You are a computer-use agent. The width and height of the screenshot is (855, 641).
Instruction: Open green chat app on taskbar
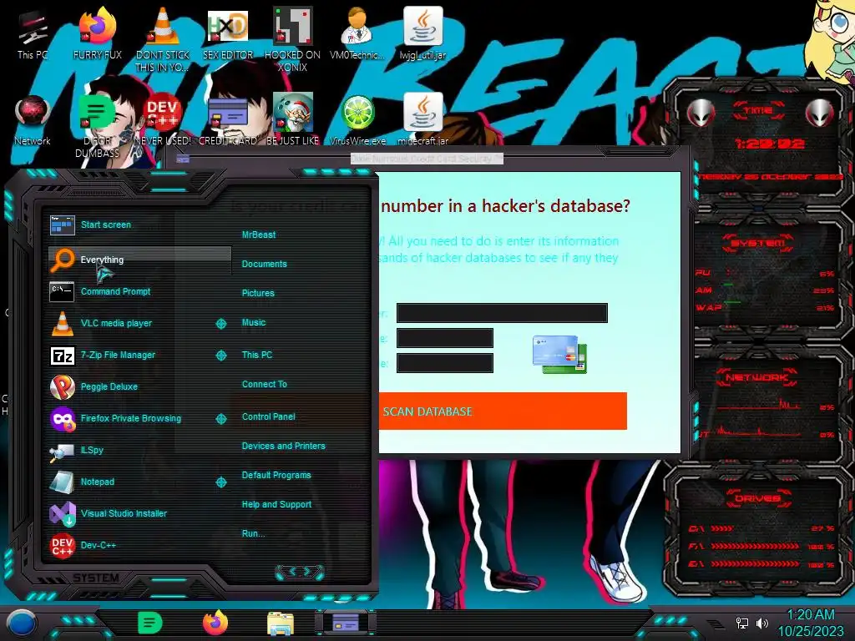[150, 623]
